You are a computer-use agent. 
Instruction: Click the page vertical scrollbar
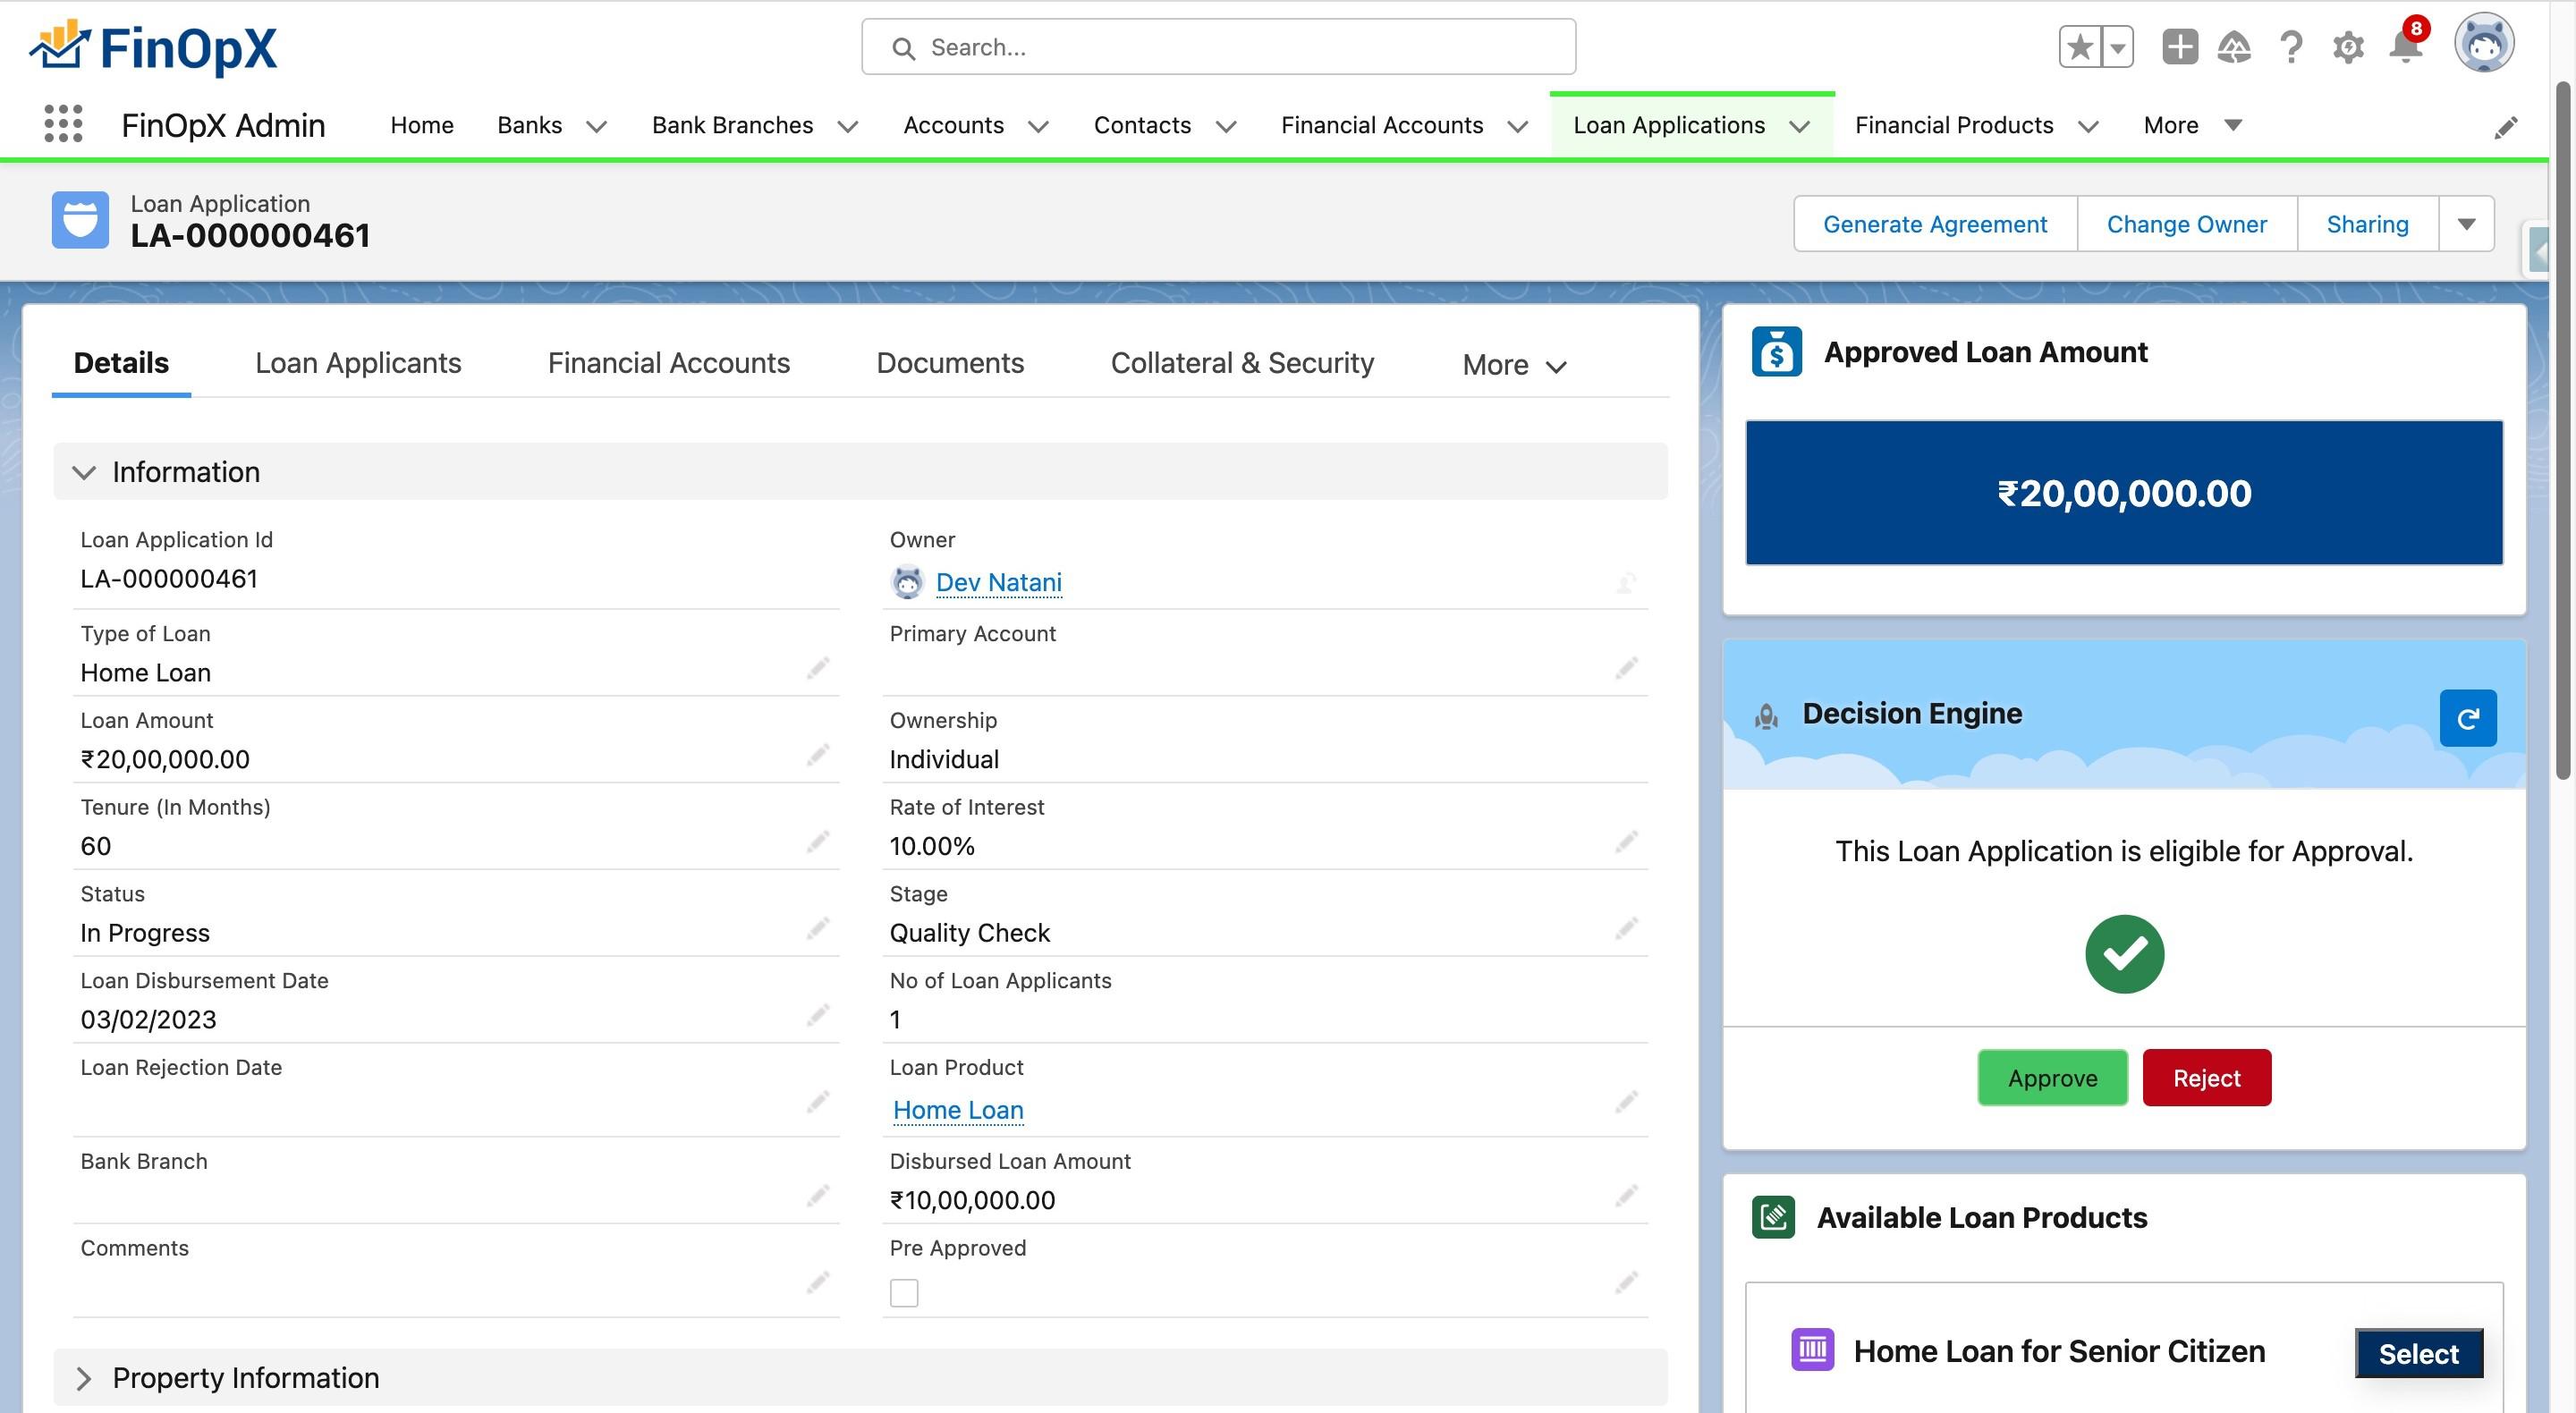[2562, 430]
